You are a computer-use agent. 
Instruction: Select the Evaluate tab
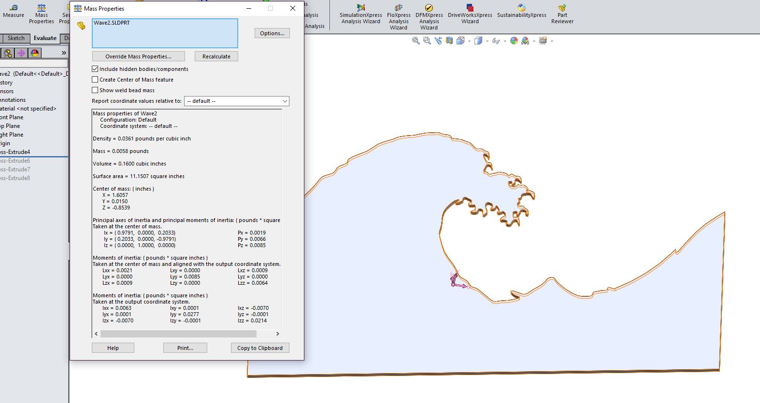pyautogui.click(x=45, y=38)
